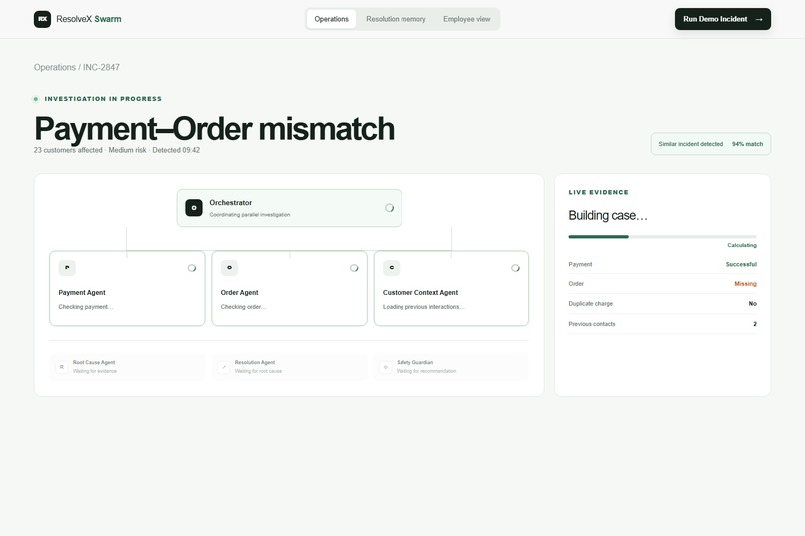805x536 pixels.
Task: Click Loading previous interactions… status
Action: pos(423,307)
